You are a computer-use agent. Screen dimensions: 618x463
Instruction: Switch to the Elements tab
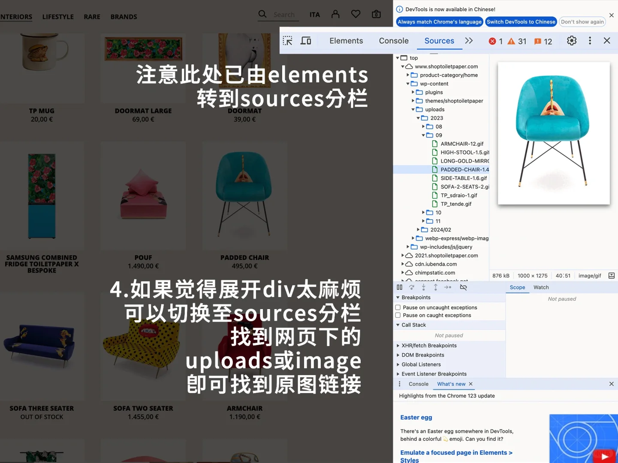346,41
